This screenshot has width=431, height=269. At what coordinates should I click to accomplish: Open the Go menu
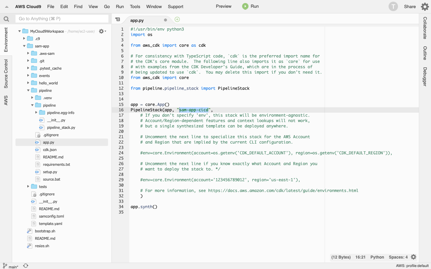(107, 6)
